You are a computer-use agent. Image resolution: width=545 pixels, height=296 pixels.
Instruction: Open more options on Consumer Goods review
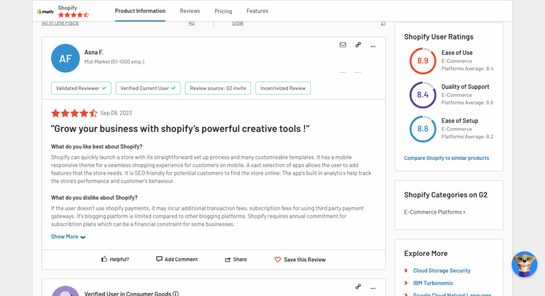(x=373, y=288)
